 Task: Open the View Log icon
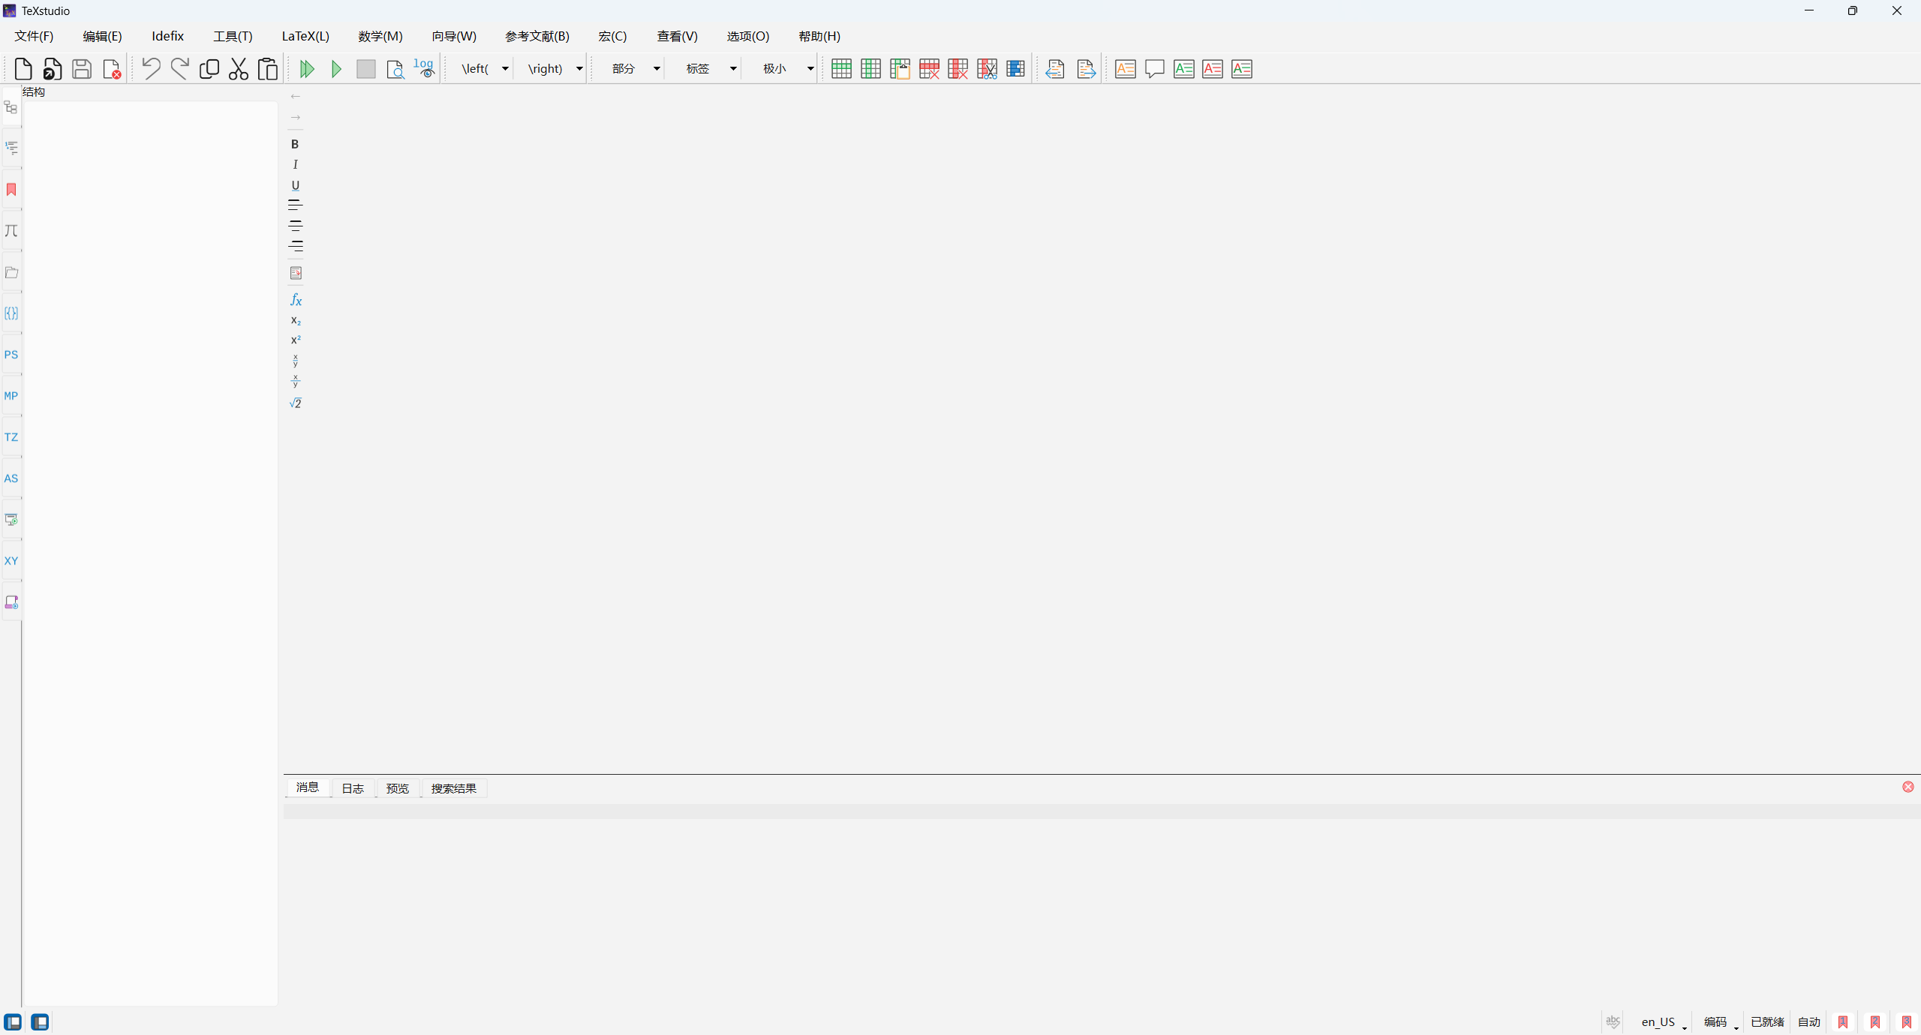(424, 68)
